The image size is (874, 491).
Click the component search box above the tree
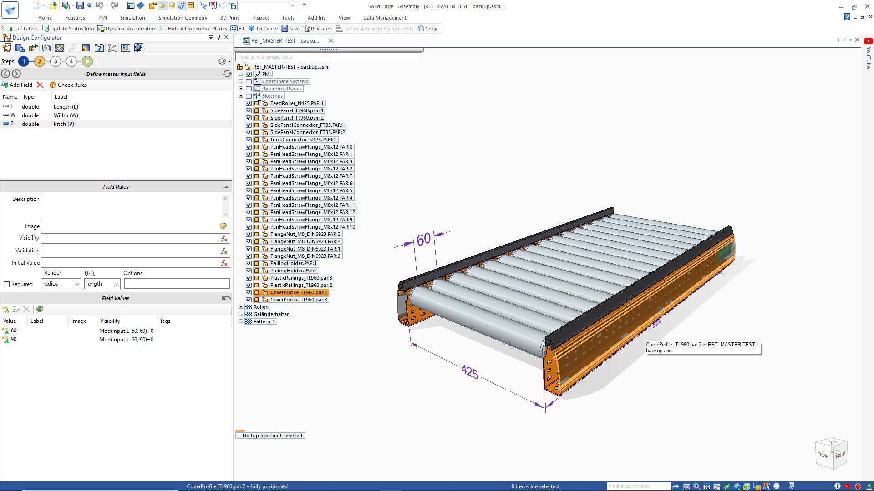(x=329, y=56)
